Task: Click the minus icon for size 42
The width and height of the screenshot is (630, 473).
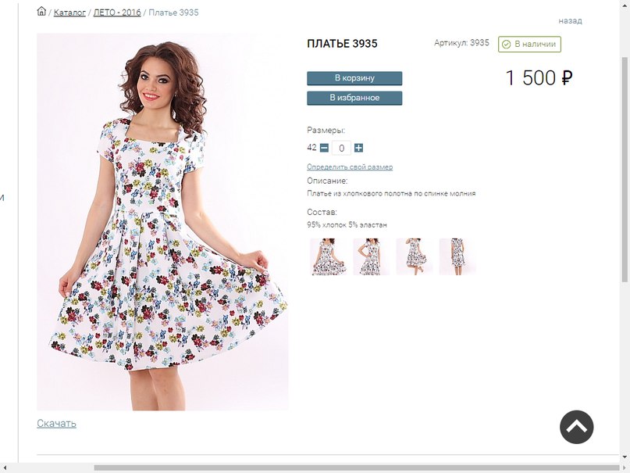Action: 324,148
